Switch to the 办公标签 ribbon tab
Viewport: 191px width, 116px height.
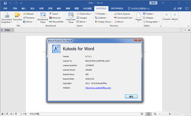tap(87, 9)
